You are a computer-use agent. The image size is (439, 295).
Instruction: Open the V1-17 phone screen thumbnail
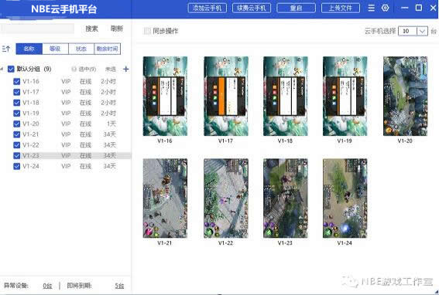coord(226,96)
